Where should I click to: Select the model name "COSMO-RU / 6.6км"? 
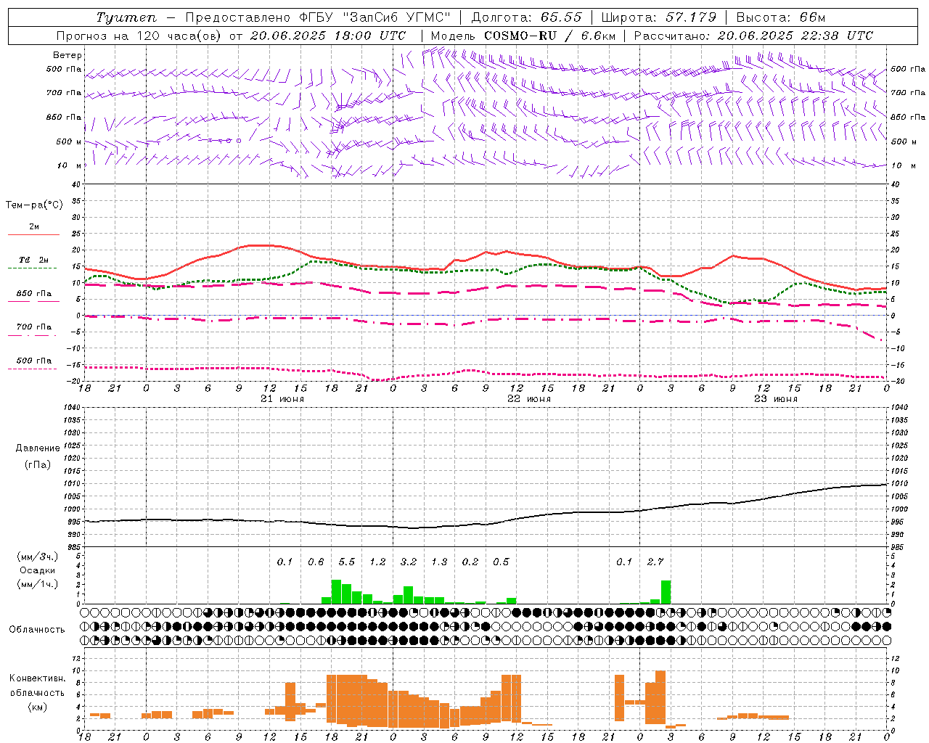tap(550, 36)
